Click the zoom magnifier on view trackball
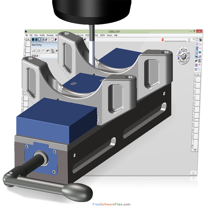The image size is (208, 208). pyautogui.click(x=179, y=53)
